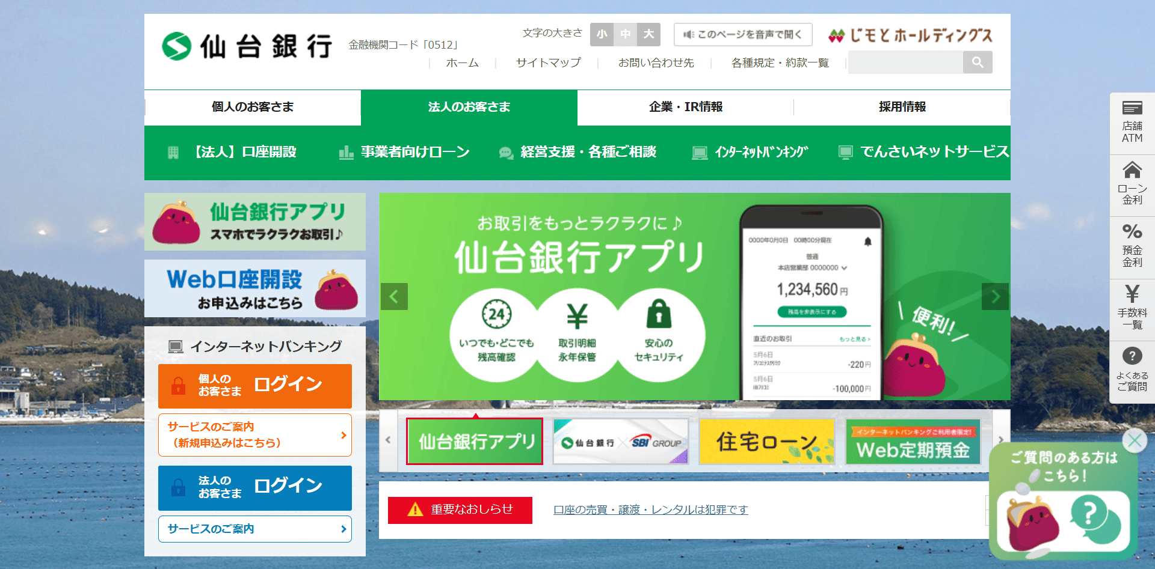Open blue サービスのご案内 link
This screenshot has height=569, width=1155.
[x=255, y=529]
